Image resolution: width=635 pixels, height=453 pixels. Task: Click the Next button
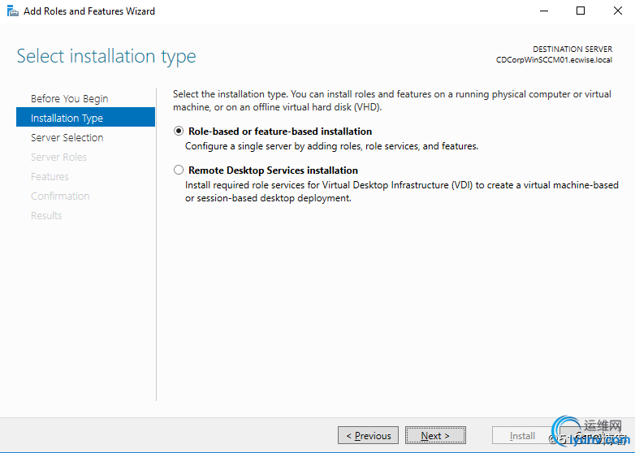pyautogui.click(x=435, y=436)
